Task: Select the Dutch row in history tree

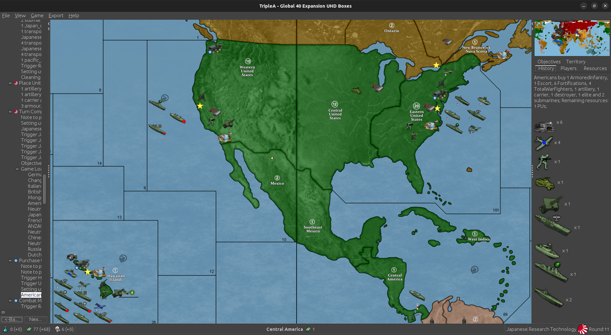Action: (x=35, y=255)
